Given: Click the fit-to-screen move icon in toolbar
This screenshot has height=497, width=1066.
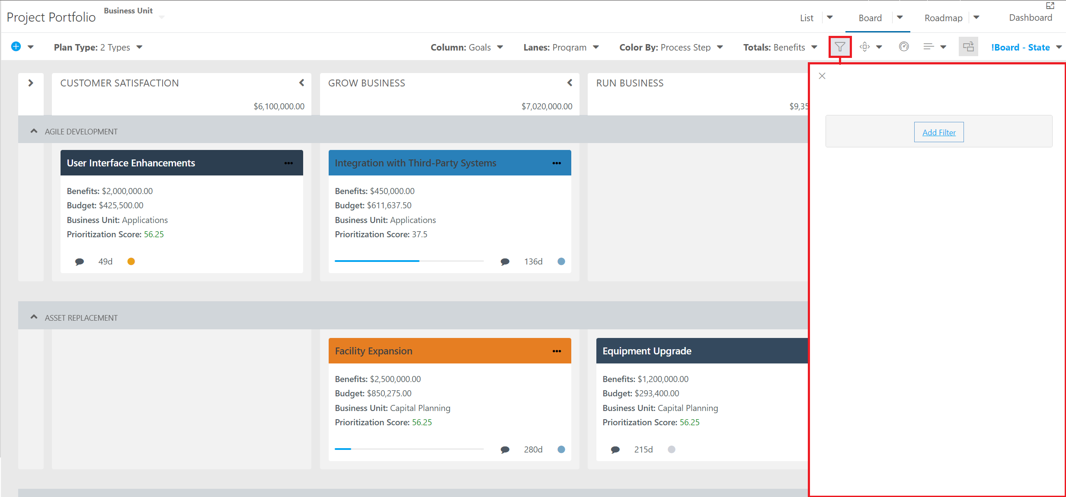Looking at the screenshot, I should pyautogui.click(x=864, y=47).
